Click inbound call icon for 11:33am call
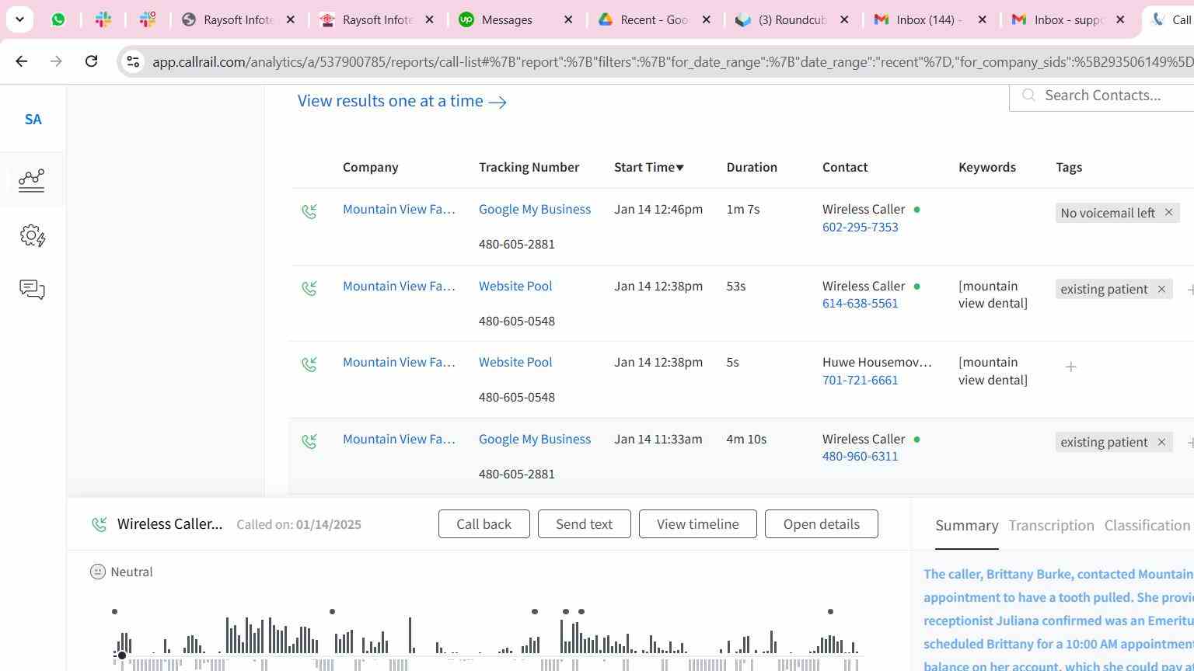The width and height of the screenshot is (1194, 671). point(309,441)
